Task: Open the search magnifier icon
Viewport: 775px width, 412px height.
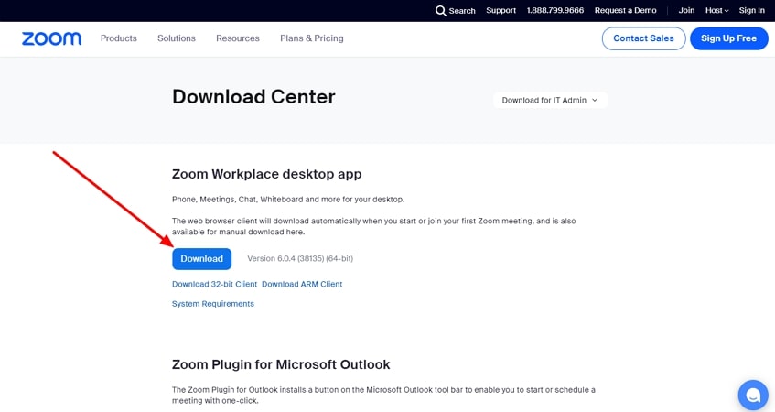Action: 441,11
